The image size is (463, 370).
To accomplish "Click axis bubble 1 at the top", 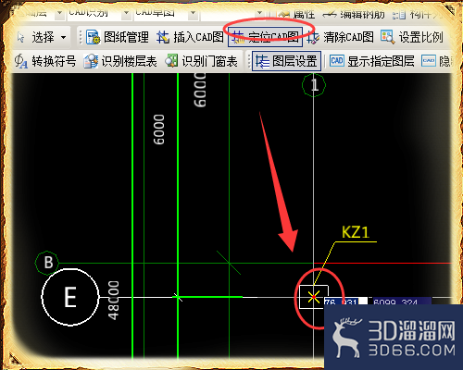I will [x=314, y=85].
